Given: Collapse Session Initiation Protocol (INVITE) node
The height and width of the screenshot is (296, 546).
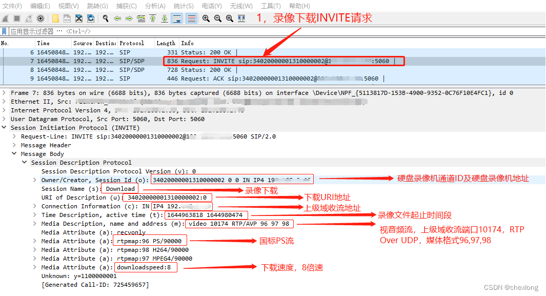Looking at the screenshot, I should tap(4, 128).
